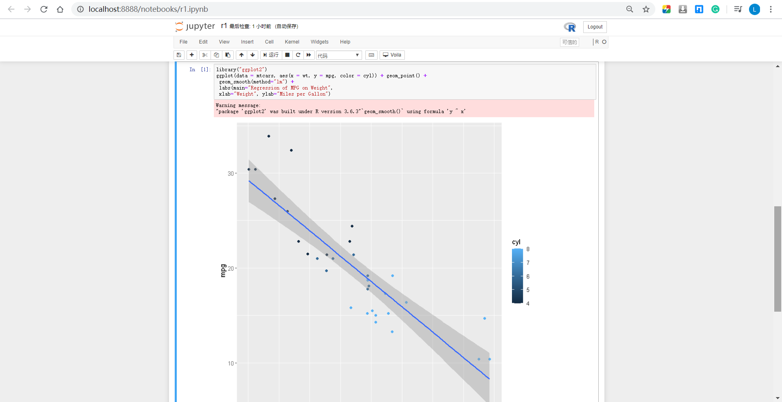
Task: Click the trusted notebook indicator (可信的)
Action: pyautogui.click(x=569, y=42)
